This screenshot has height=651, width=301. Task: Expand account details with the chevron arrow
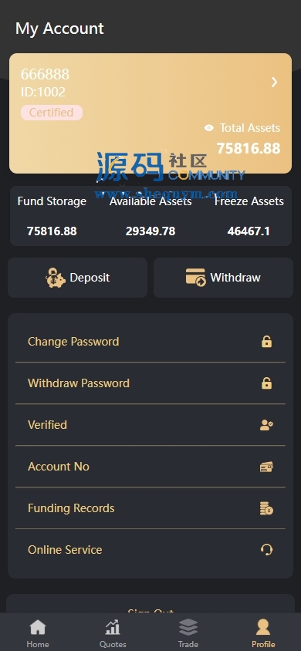point(274,83)
